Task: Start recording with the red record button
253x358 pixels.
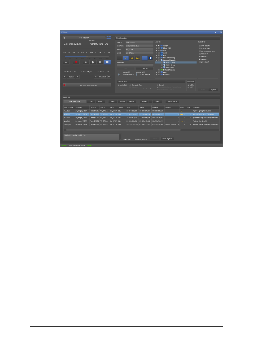Action: point(76,62)
